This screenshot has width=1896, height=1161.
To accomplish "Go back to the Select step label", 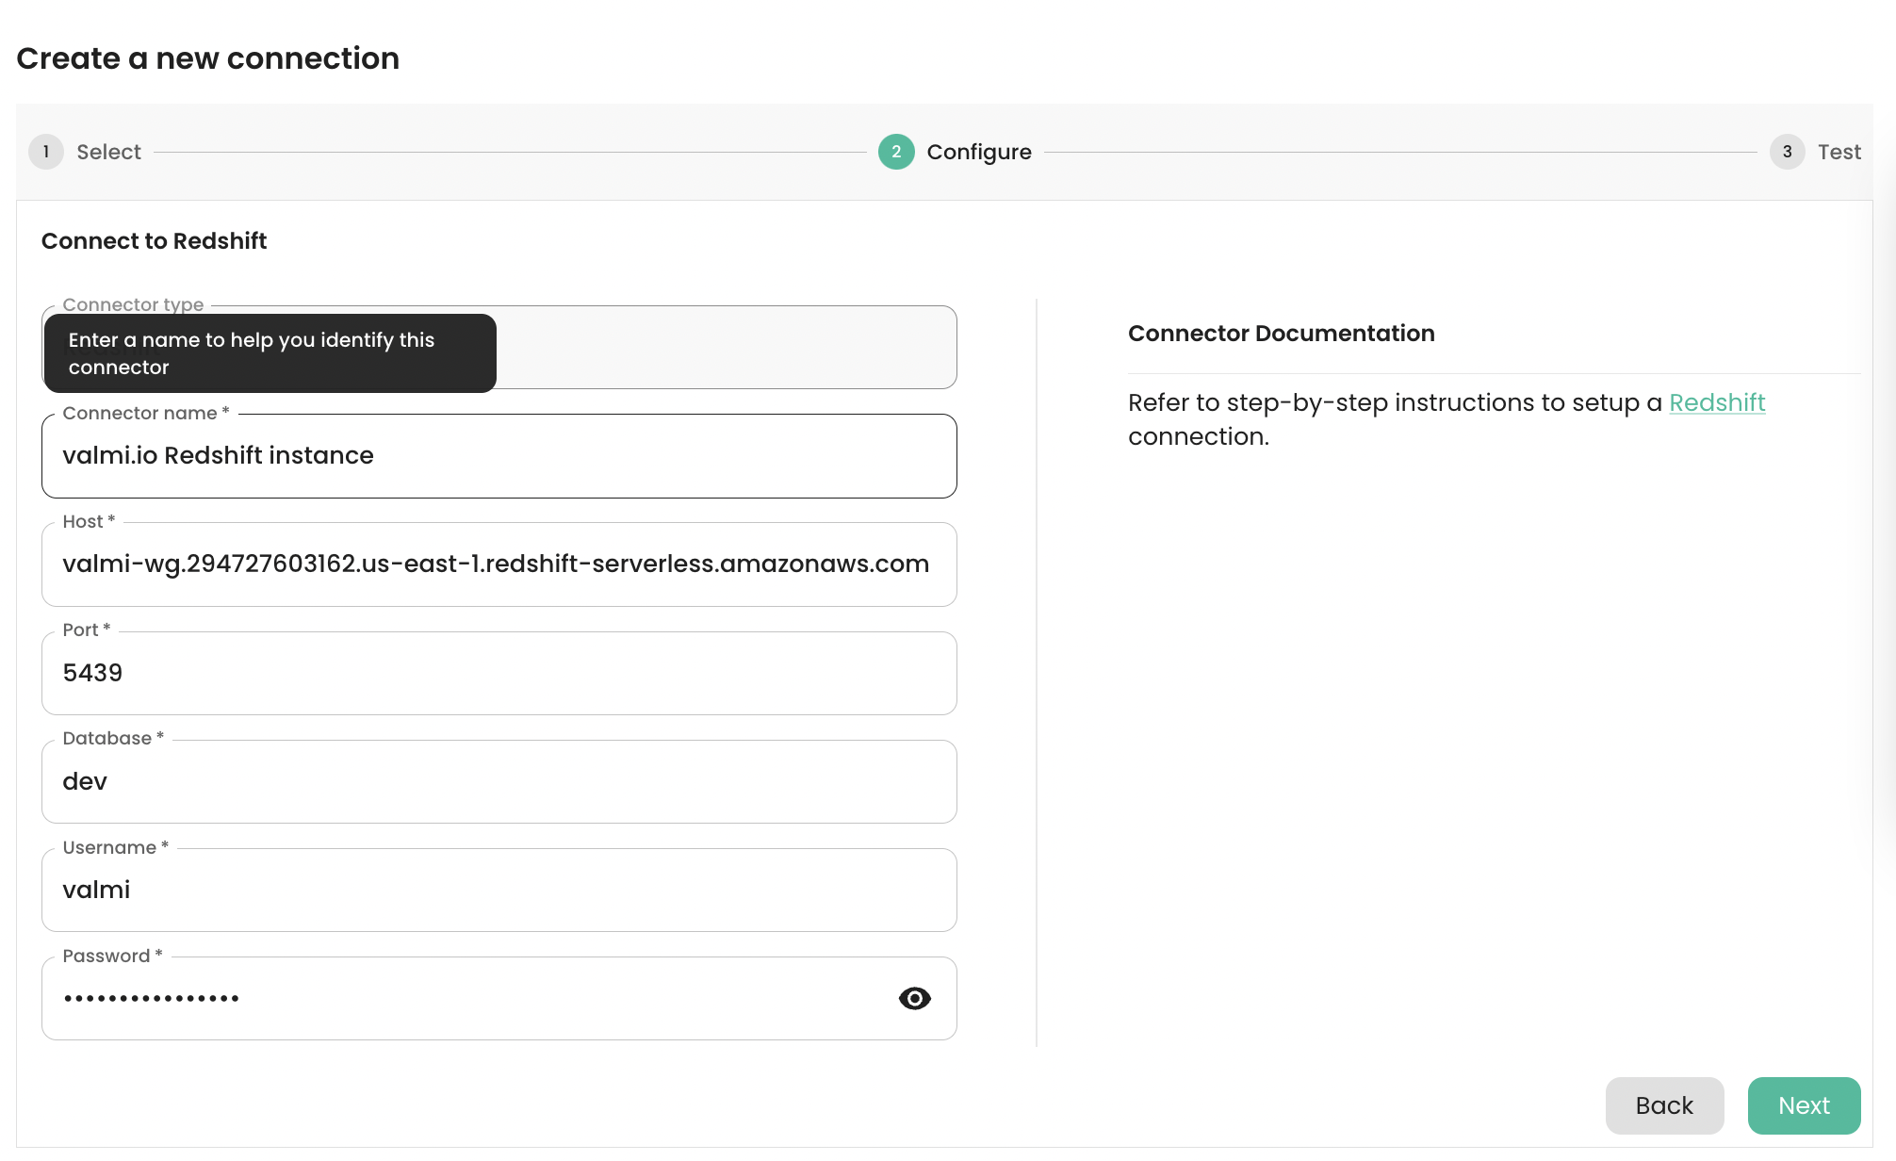I will 107,151.
